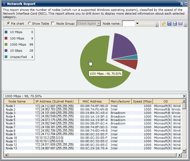Click the toolbar overflow arrow beside the email icon
The width and height of the screenshot is (190, 161).
(185, 25)
